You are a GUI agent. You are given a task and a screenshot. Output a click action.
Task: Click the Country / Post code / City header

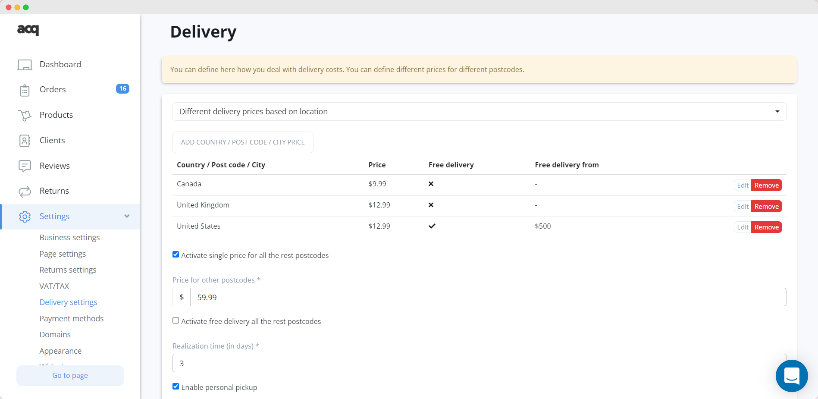click(x=221, y=165)
